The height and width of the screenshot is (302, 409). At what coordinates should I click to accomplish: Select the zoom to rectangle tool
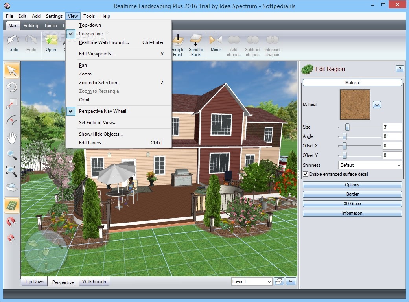point(12,171)
